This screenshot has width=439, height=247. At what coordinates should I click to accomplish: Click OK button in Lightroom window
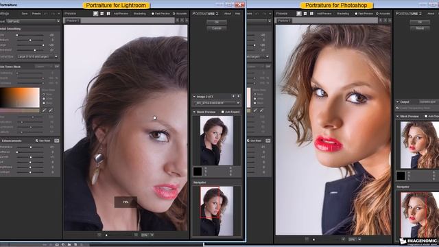click(x=217, y=22)
